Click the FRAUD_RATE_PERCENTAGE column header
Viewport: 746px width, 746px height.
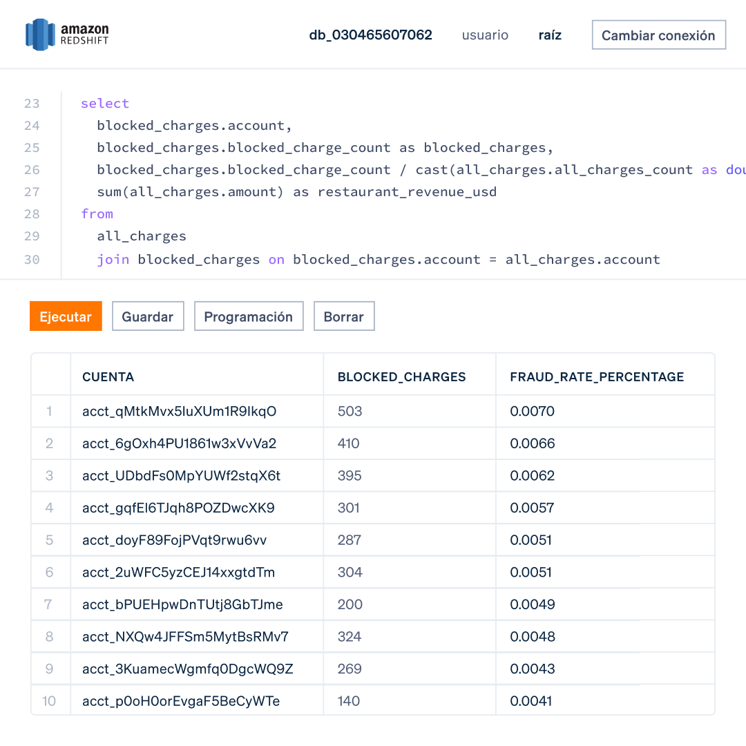pyautogui.click(x=597, y=377)
